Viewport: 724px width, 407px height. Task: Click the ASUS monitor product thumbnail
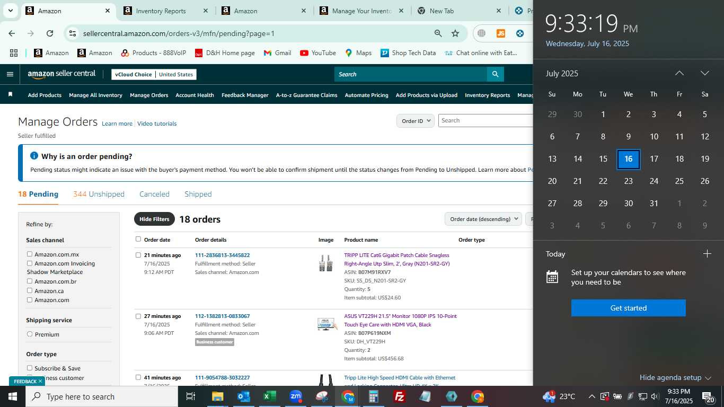326,324
